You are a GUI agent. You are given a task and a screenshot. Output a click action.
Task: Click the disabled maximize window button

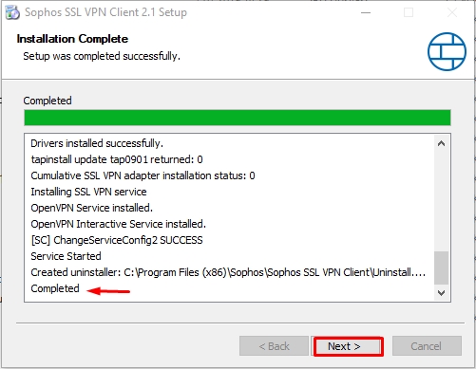point(409,12)
